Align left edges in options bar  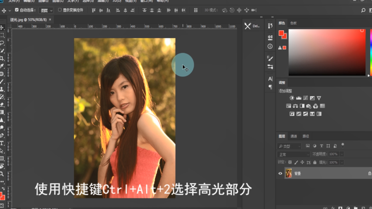pyautogui.click(x=118, y=10)
